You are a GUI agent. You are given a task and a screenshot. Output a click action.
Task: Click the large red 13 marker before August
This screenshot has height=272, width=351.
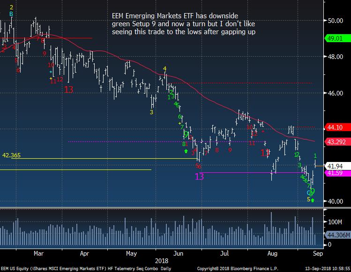265,153
